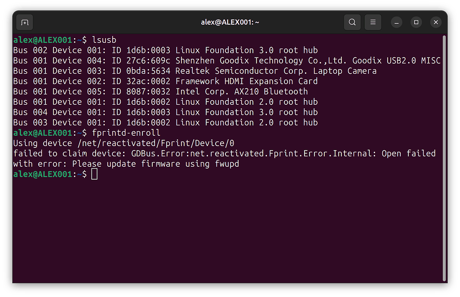Viewport: 460px width, 297px height.
Task: Click the first green alex@ALEX001 prompt
Action: tap(42, 40)
